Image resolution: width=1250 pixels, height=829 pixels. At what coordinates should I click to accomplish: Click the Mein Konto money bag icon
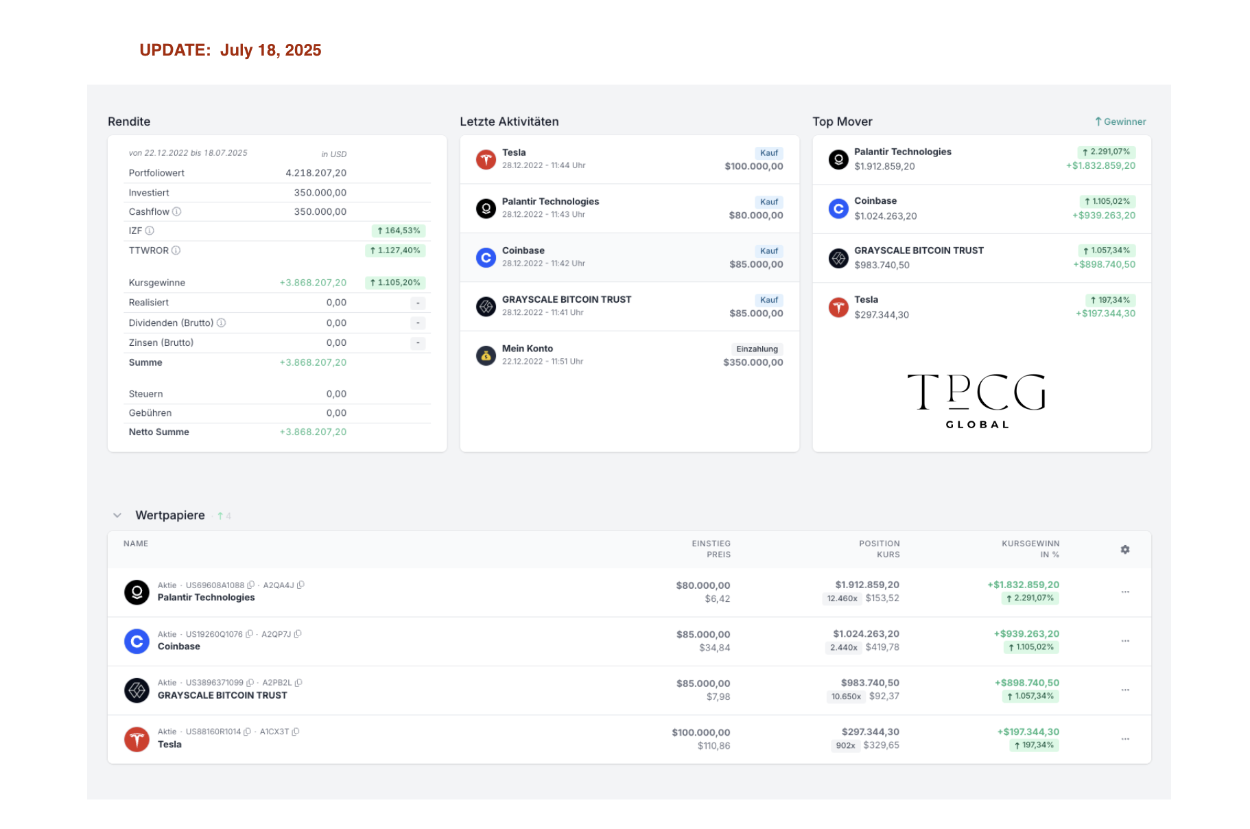click(x=486, y=355)
